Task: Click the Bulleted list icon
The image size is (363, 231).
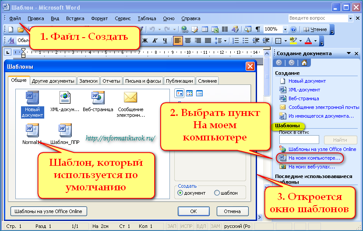Action: click(245, 41)
